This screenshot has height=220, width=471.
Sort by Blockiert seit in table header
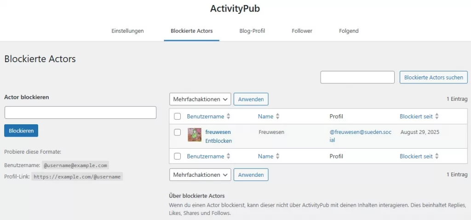(416, 116)
